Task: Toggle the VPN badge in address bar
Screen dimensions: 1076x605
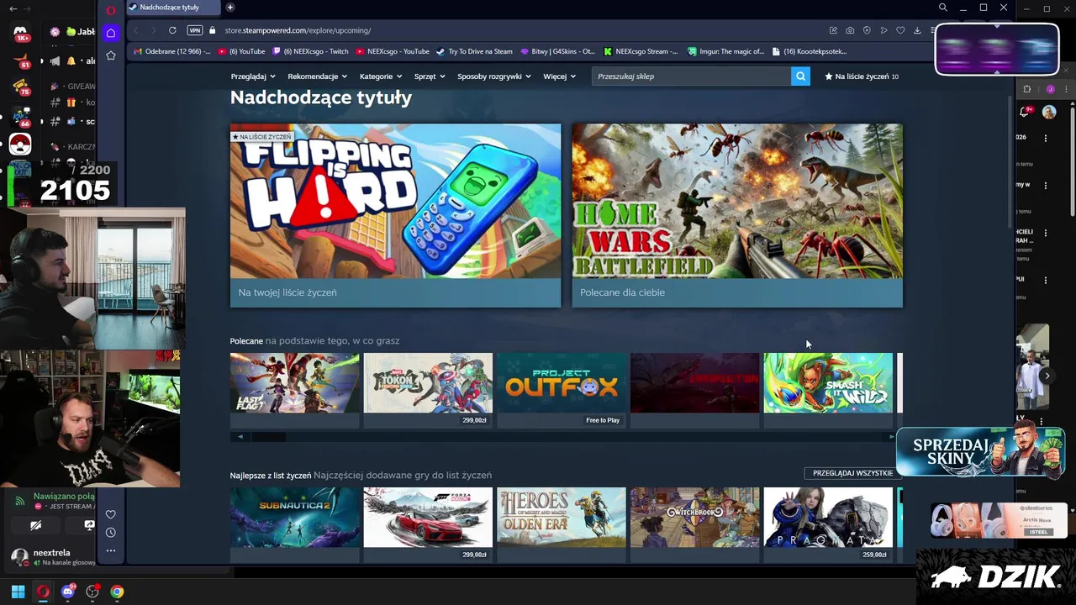Action: [x=195, y=30]
